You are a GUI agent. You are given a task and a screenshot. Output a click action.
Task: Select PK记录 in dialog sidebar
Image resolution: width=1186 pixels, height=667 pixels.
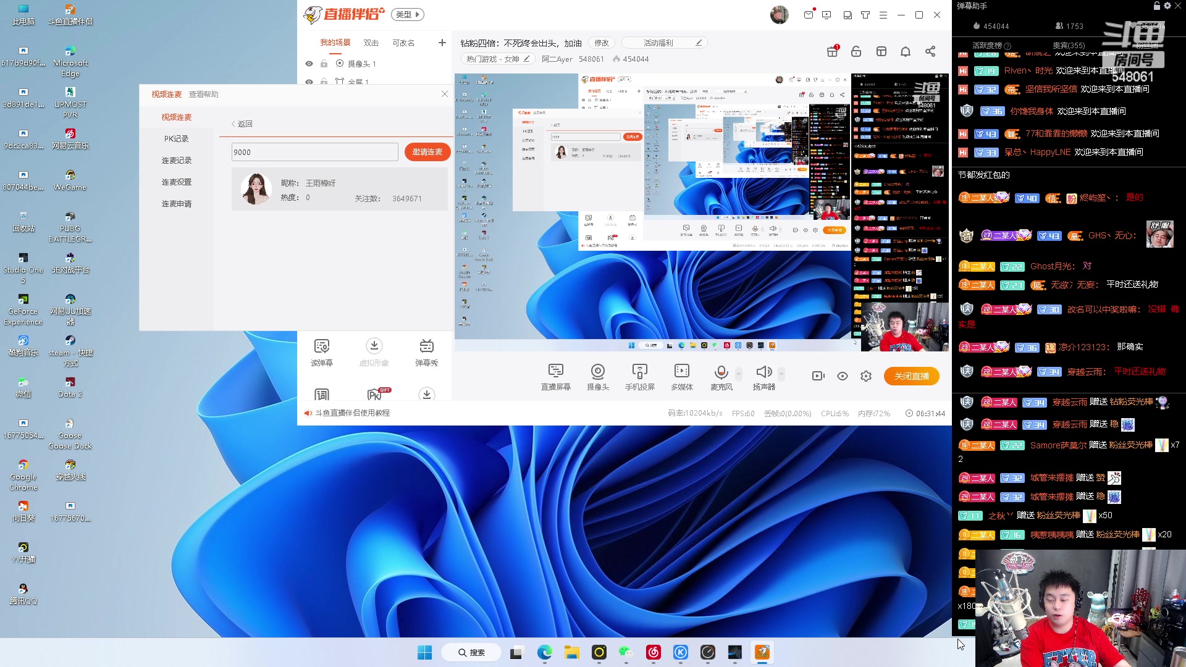pyautogui.click(x=177, y=139)
